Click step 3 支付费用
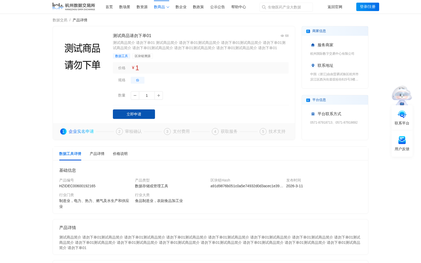This screenshot has width=421, height=263. click(177, 131)
